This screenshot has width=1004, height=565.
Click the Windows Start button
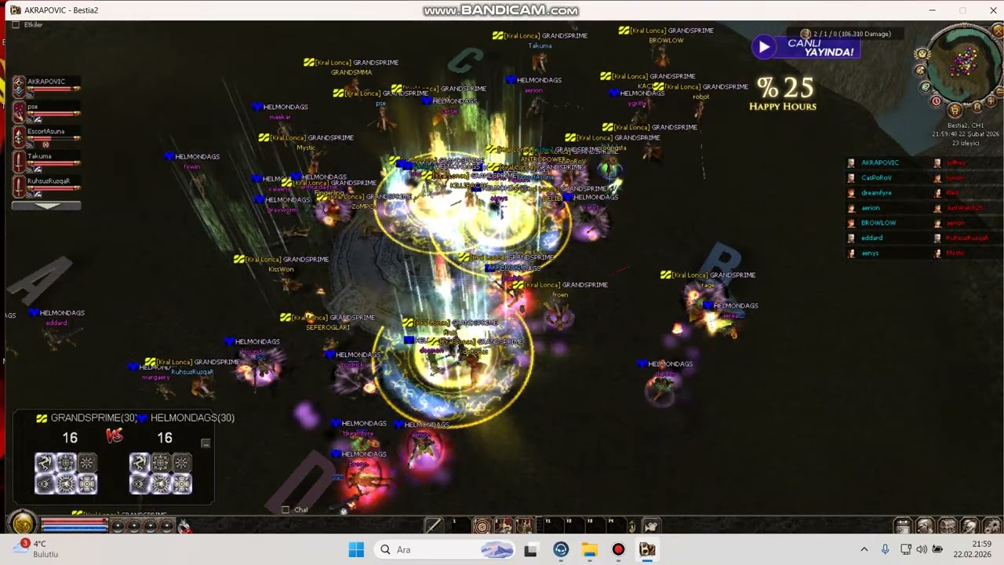[x=356, y=549]
